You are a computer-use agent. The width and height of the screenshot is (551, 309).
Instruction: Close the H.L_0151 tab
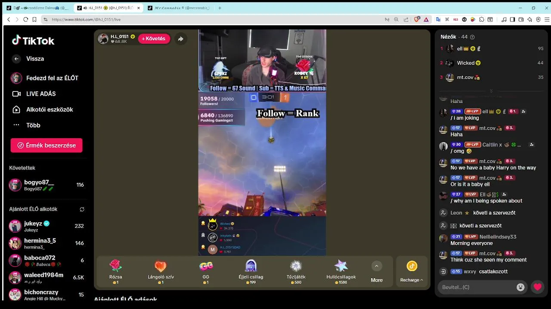click(138, 8)
